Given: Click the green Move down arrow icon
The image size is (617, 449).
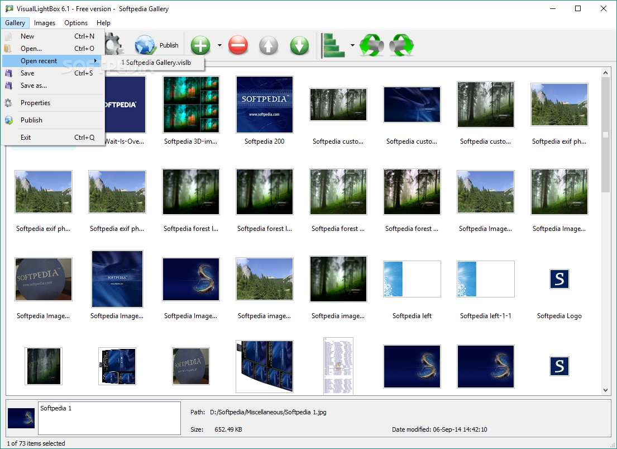Looking at the screenshot, I should [x=299, y=45].
